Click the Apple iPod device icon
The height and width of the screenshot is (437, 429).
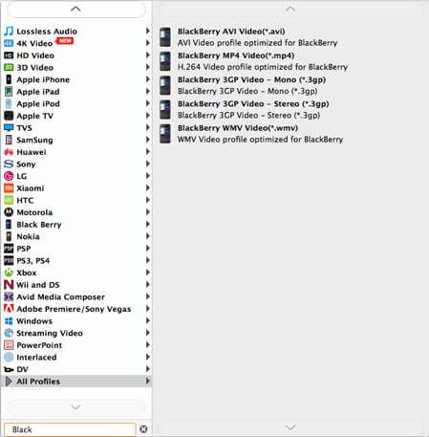(9, 103)
